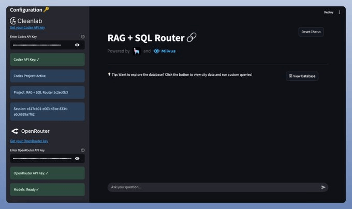Click the Codex API Key ✓ status box

[x=48, y=60]
